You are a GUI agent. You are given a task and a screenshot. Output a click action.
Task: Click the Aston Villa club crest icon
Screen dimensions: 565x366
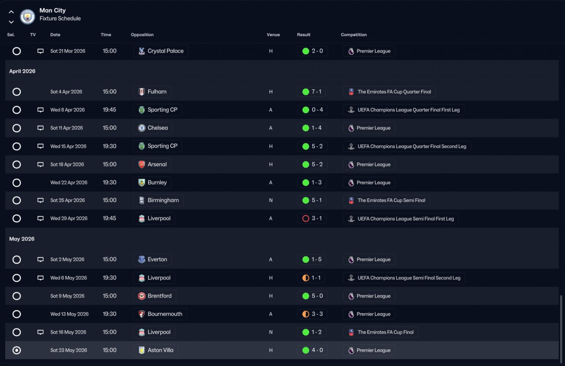142,351
